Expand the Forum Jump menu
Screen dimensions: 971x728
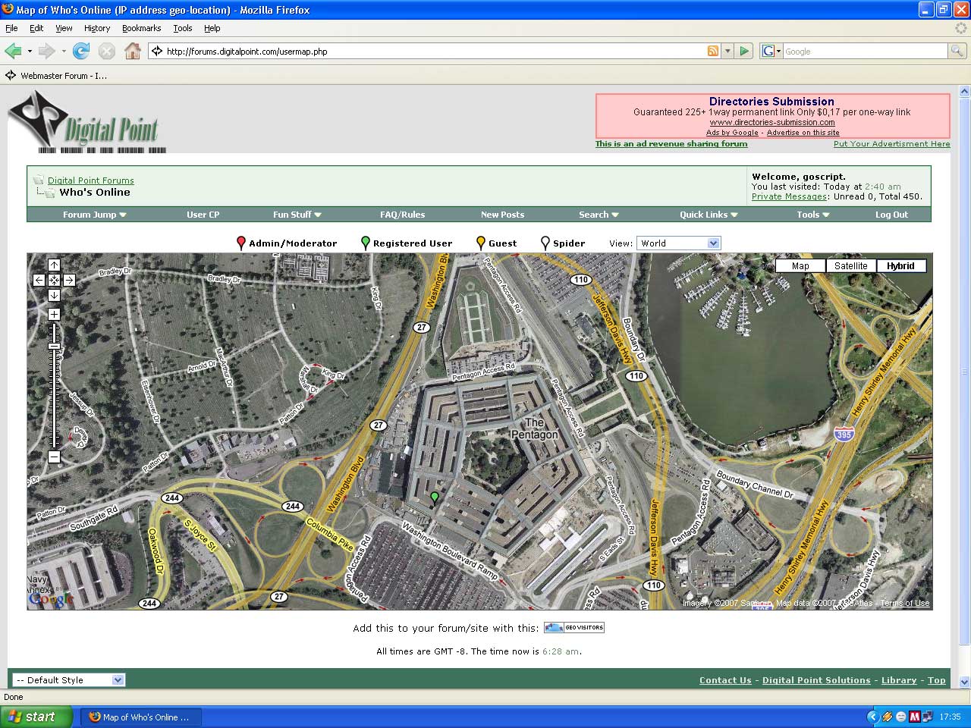[95, 215]
